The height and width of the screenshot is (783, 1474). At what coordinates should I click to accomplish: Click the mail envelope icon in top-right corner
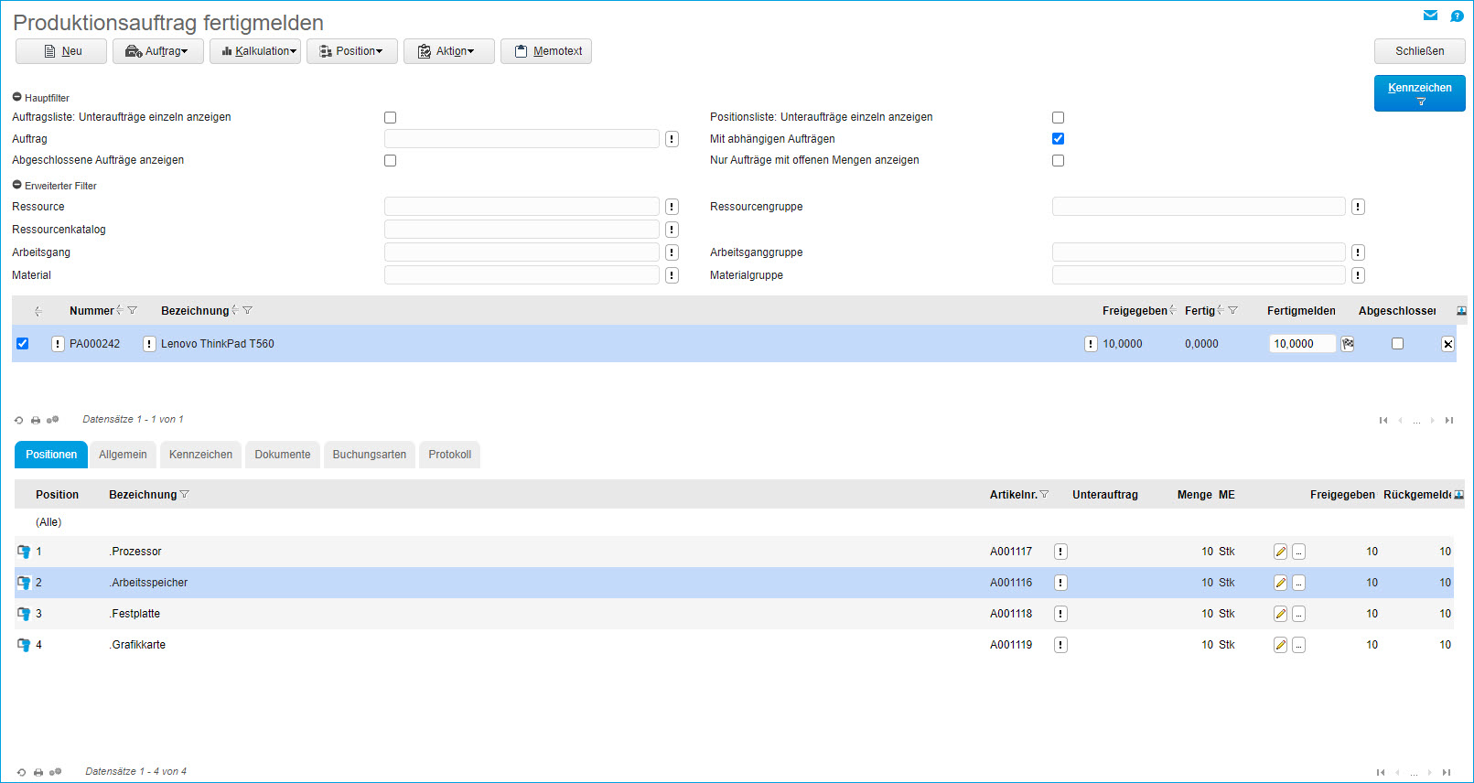point(1430,16)
